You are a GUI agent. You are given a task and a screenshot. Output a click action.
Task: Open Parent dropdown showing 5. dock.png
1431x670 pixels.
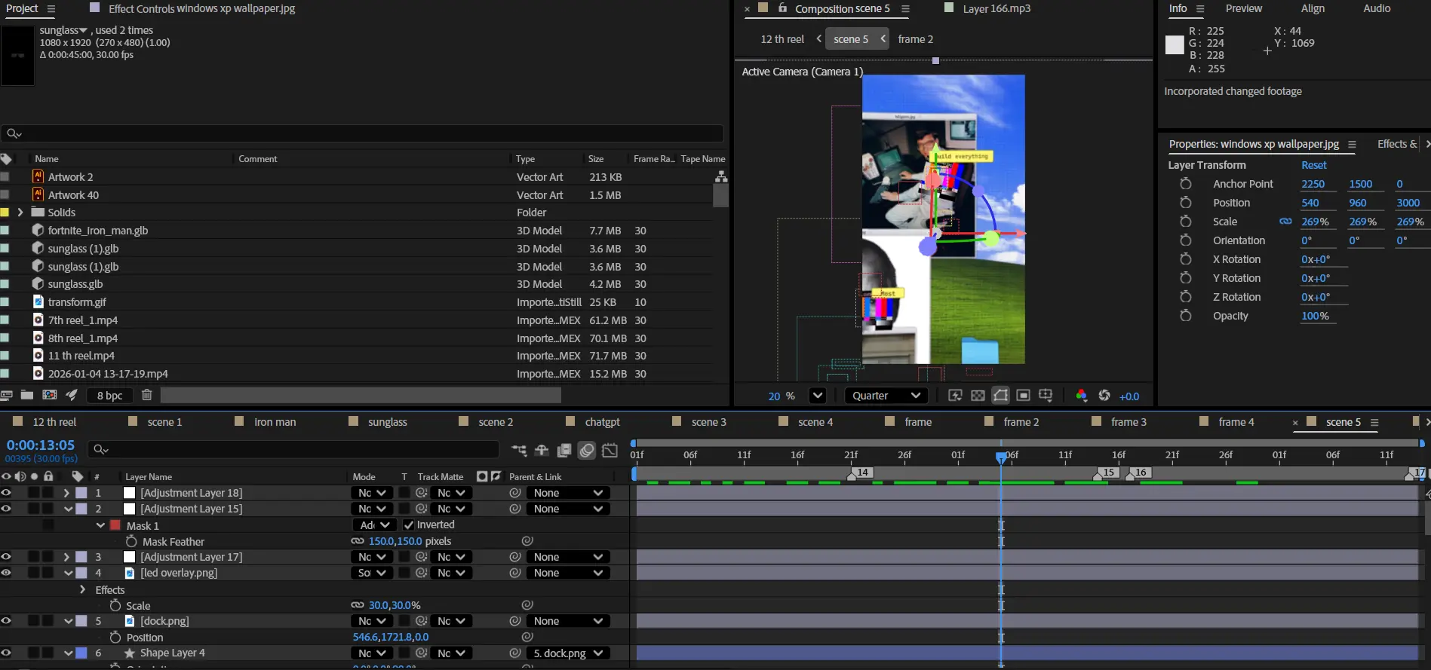pyautogui.click(x=567, y=653)
